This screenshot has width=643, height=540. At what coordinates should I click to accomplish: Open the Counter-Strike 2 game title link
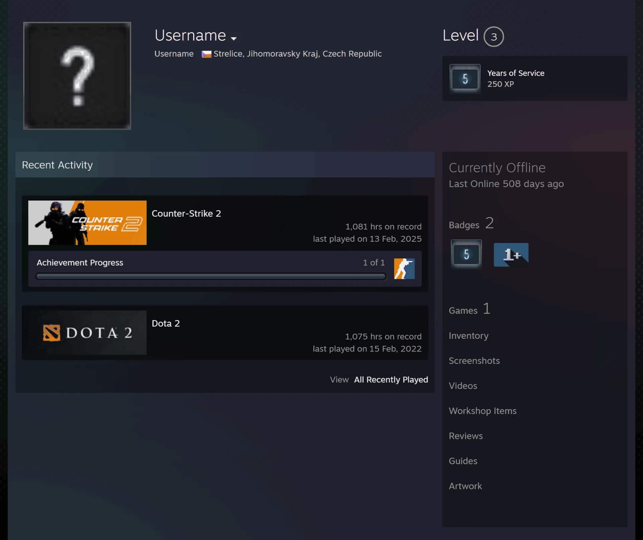pos(186,213)
